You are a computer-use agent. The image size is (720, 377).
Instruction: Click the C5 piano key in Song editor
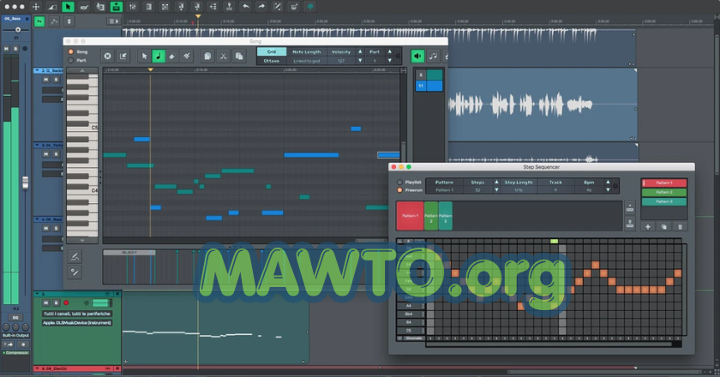coord(82,127)
